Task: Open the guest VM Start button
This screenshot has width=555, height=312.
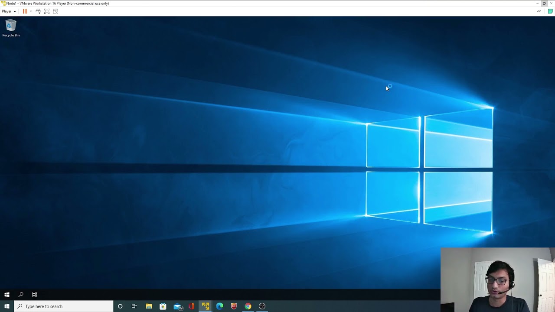Action: pos(7,295)
